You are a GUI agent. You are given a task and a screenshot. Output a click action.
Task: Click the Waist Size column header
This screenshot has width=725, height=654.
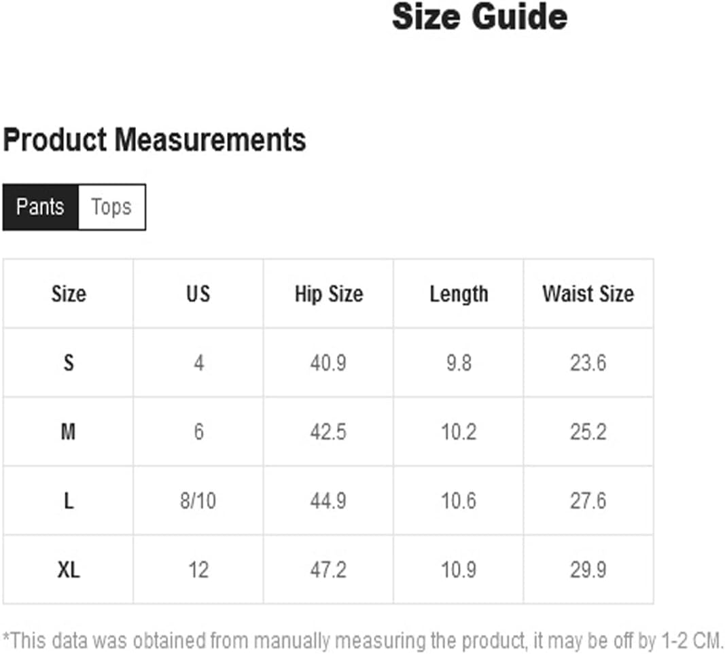pyautogui.click(x=588, y=294)
